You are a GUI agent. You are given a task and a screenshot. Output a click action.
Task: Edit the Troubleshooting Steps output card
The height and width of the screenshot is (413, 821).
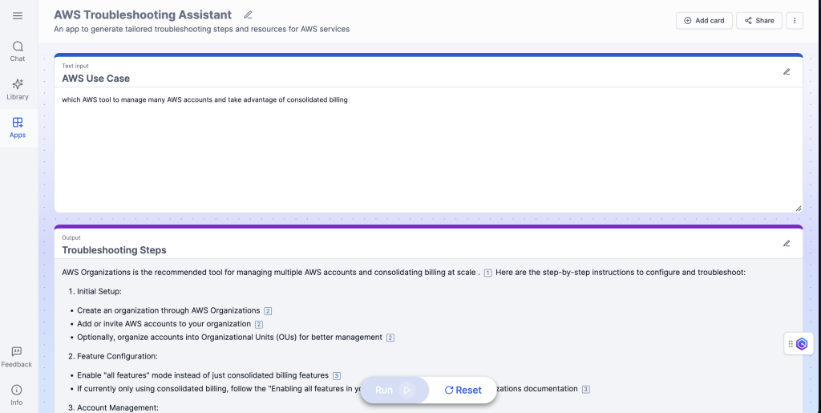point(787,244)
